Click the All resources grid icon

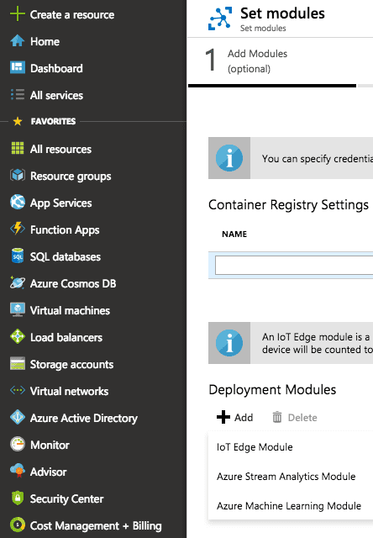coord(18,149)
